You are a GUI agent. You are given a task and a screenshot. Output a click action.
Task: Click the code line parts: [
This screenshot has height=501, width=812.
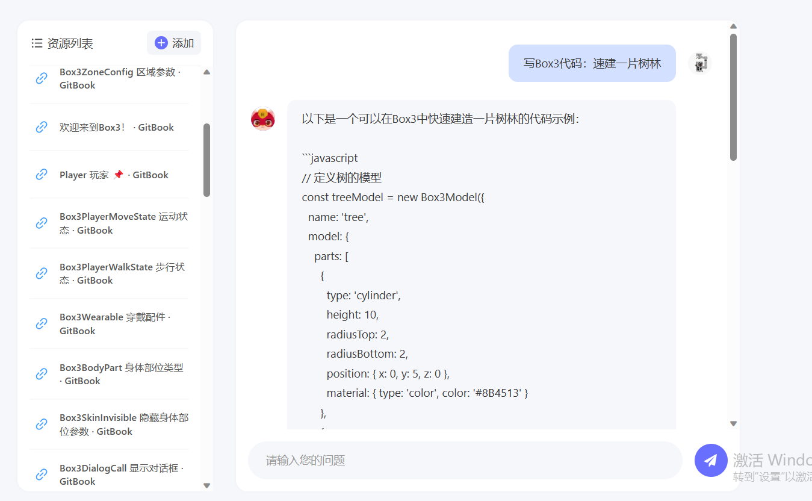click(x=332, y=256)
